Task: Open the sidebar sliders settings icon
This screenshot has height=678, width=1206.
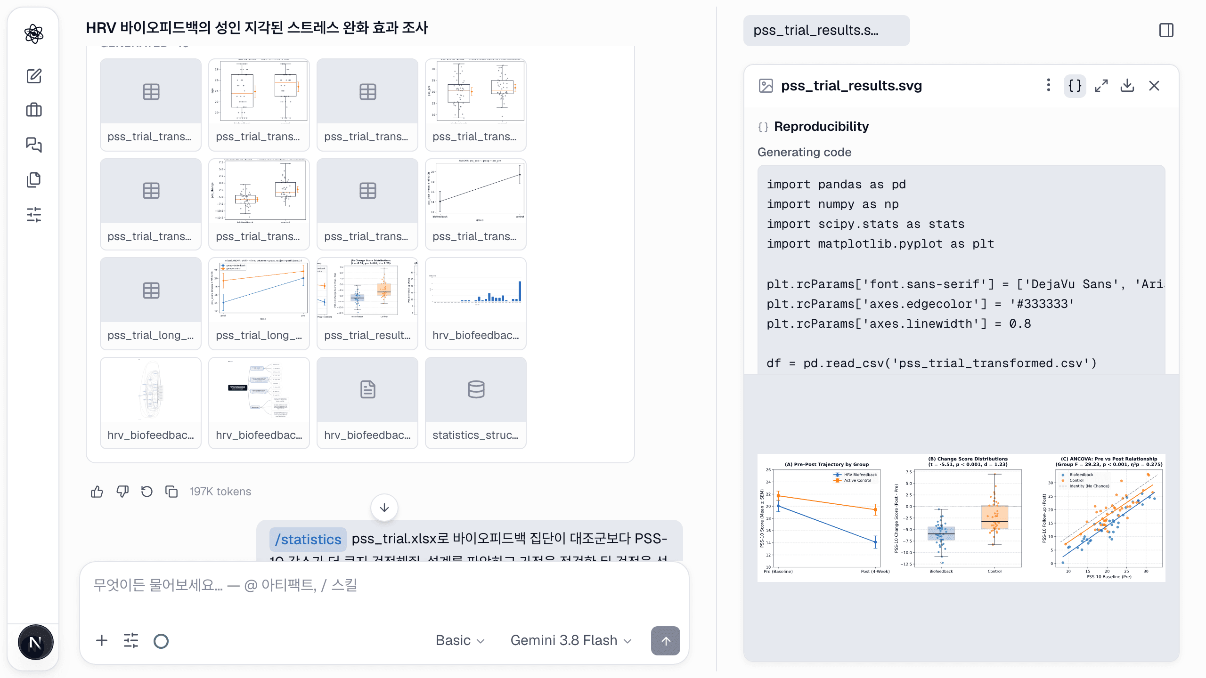Action: point(34,215)
